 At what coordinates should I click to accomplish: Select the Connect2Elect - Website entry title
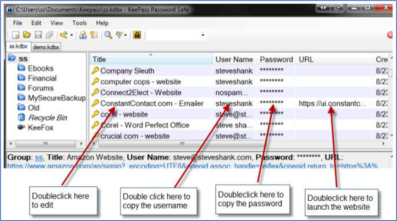point(141,93)
